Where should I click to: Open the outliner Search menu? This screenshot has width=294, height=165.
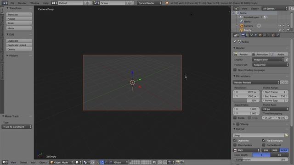coord(255,9)
